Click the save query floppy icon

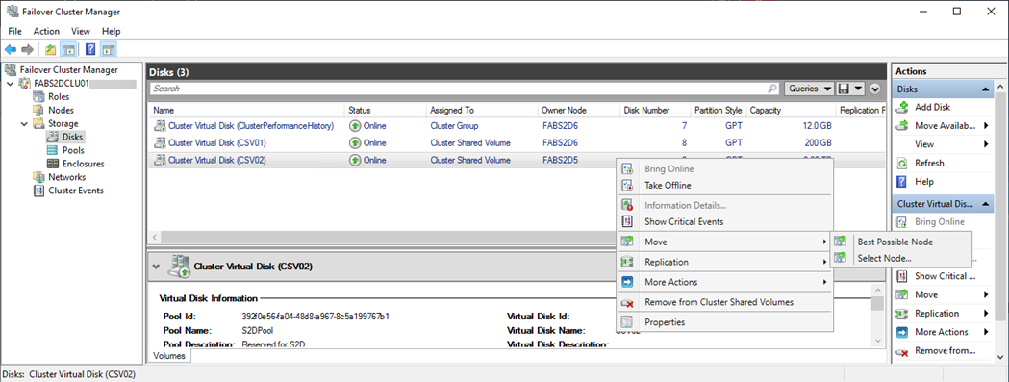843,89
